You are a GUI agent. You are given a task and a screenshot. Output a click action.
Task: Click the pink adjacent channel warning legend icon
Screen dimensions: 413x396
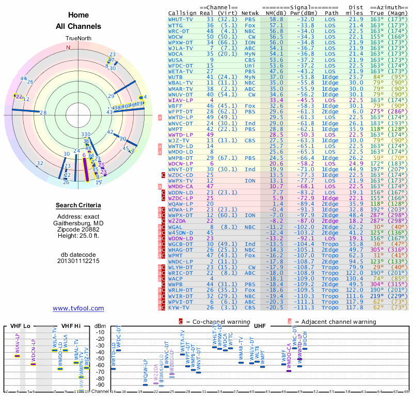[x=290, y=322]
